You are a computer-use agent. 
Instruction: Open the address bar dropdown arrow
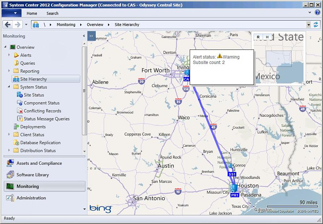pyautogui.click(x=309, y=25)
